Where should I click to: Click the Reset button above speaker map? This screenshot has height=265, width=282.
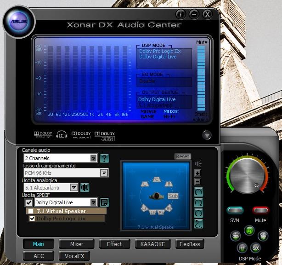(x=182, y=156)
